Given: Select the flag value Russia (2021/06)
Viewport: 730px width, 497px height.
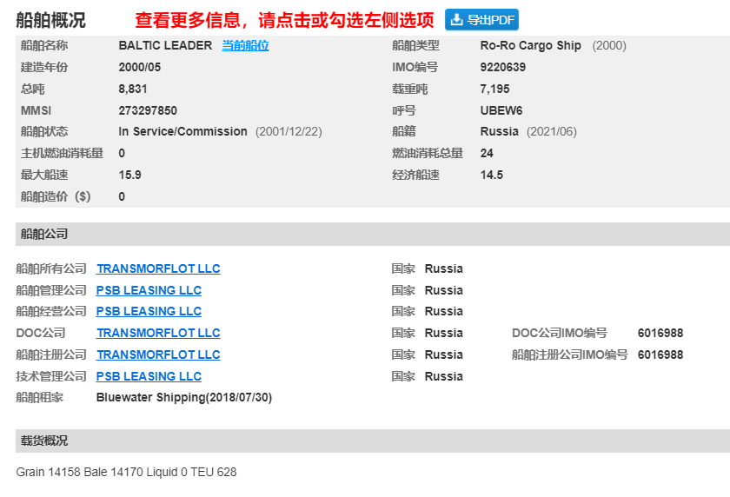Looking at the screenshot, I should (x=528, y=132).
